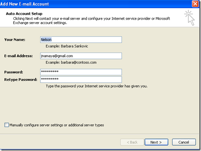Viewport: 201px width, 151px height.
Task: Click the 'Example: Barbara Sankovic' hint text
Action: click(67, 46)
